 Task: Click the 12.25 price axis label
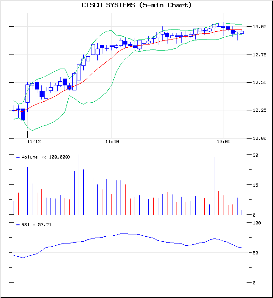coord(259,110)
